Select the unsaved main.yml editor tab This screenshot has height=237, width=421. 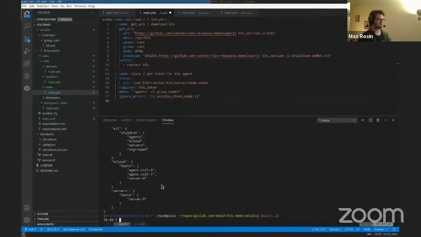click(155, 13)
